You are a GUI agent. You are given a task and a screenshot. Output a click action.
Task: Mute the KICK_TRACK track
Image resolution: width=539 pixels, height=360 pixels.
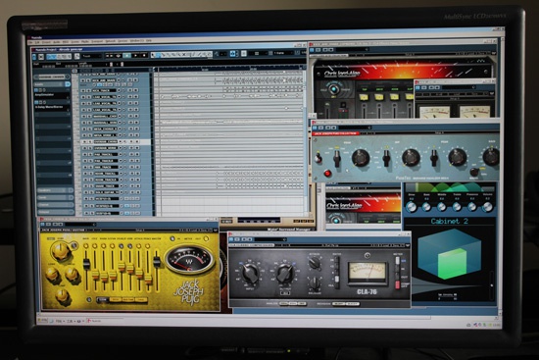83,90
